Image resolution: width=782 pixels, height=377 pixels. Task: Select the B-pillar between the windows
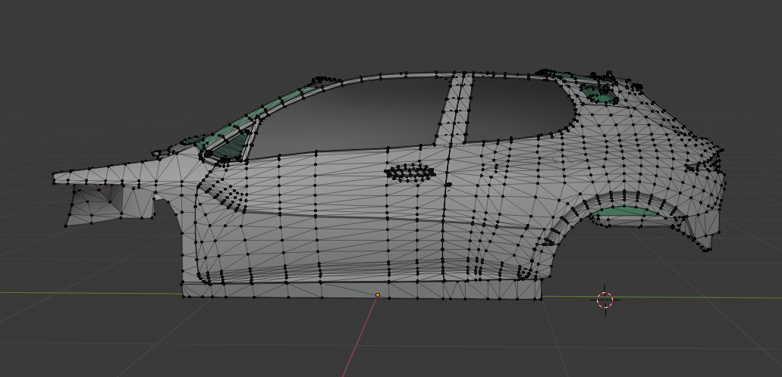(455, 110)
